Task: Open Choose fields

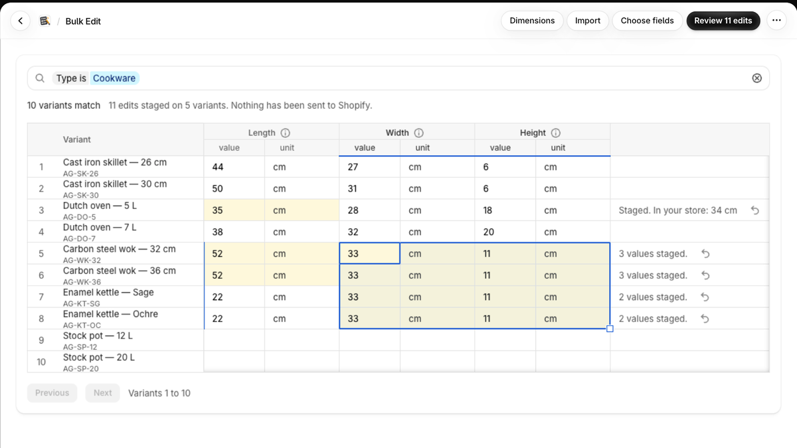Action: pyautogui.click(x=647, y=21)
